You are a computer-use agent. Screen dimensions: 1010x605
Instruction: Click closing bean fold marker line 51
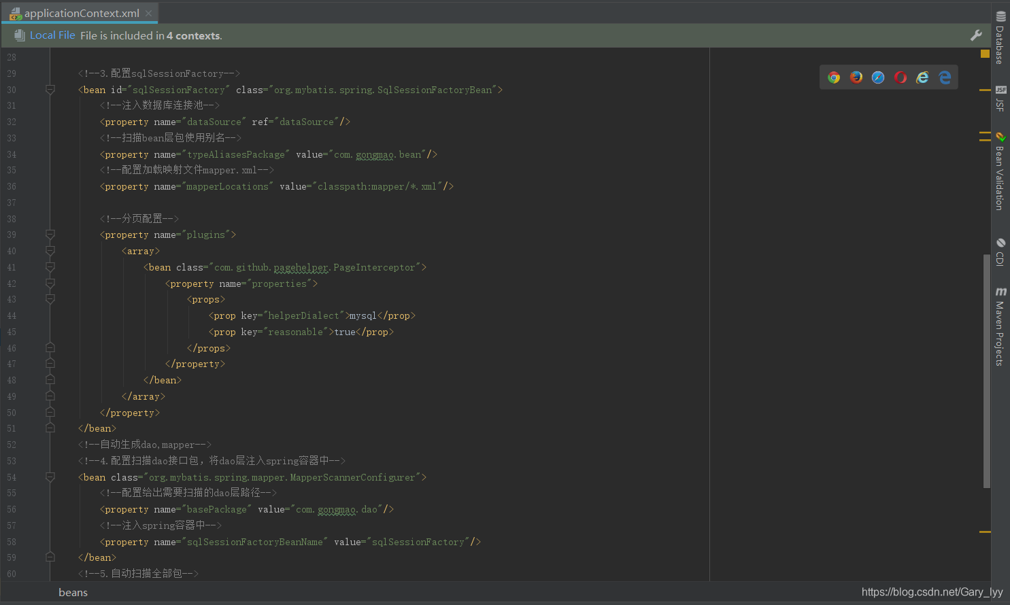pyautogui.click(x=50, y=428)
